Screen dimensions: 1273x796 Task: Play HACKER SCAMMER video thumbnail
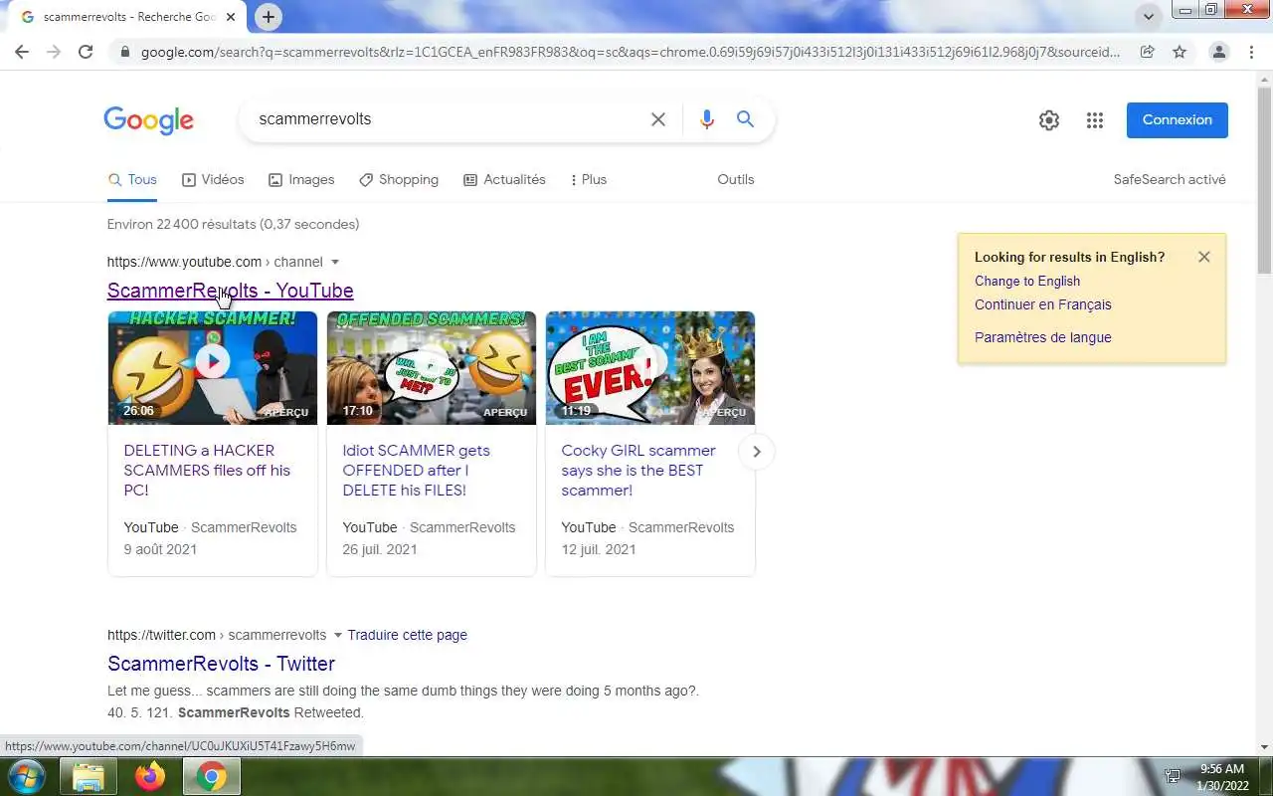[213, 368]
